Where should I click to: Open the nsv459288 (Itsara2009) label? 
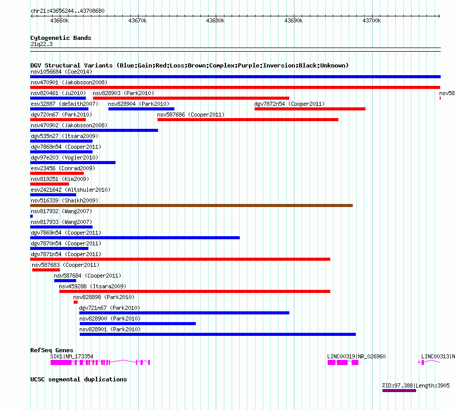tap(93, 286)
